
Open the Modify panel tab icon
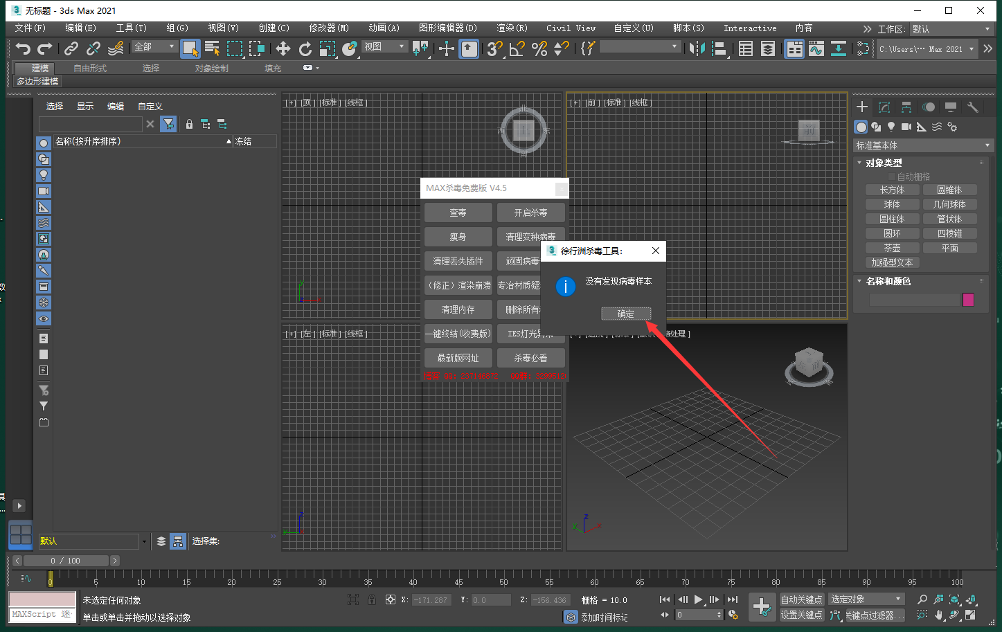[884, 107]
